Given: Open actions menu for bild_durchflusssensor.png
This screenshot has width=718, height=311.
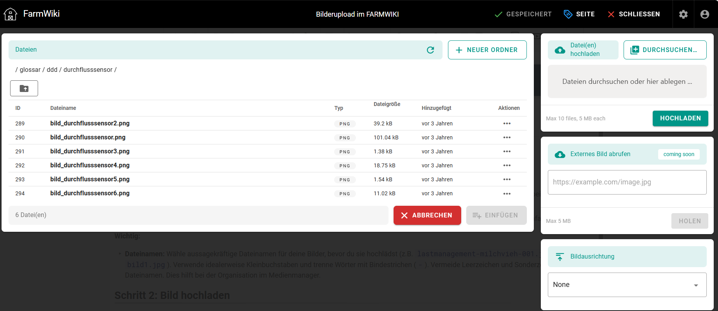Looking at the screenshot, I should (x=507, y=137).
